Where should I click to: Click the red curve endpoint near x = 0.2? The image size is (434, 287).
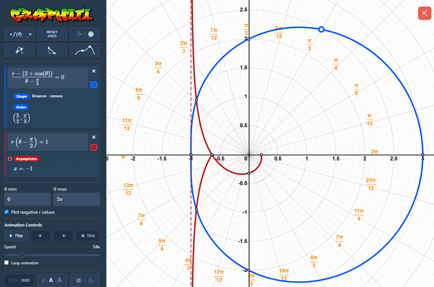click(261, 155)
